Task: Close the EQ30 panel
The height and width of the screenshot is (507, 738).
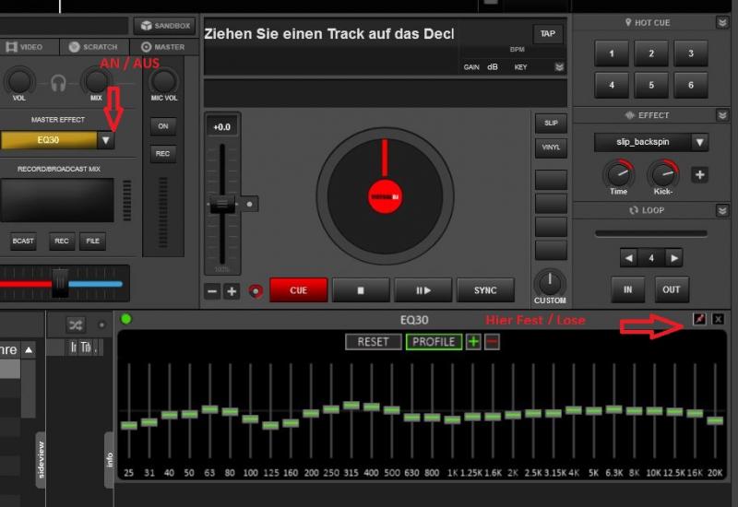Action: tap(718, 319)
